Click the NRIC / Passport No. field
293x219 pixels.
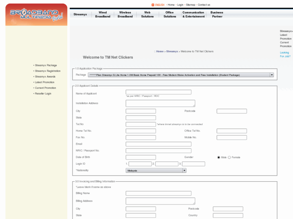[158, 151]
